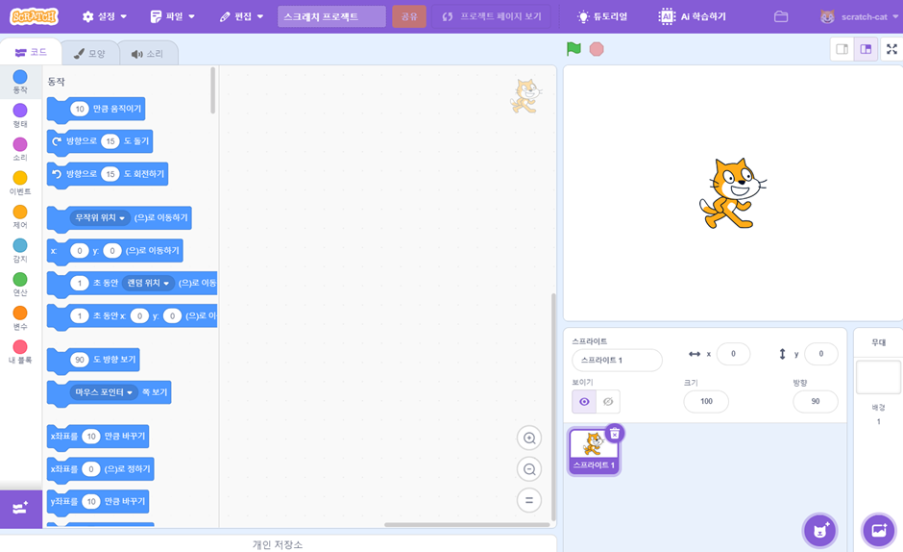903x552 pixels.
Task: Switch to the 모양 costumes tab
Action: (90, 54)
